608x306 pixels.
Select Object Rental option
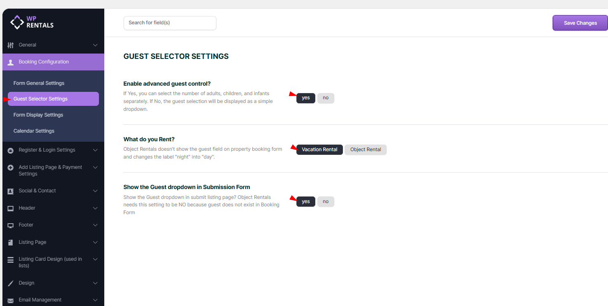click(366, 149)
